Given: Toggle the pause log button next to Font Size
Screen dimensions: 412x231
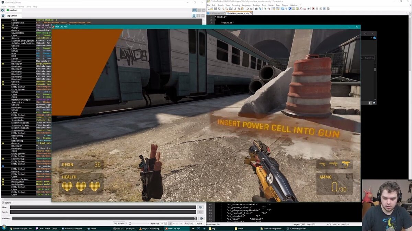Looking at the screenshot, I should coord(170,223).
